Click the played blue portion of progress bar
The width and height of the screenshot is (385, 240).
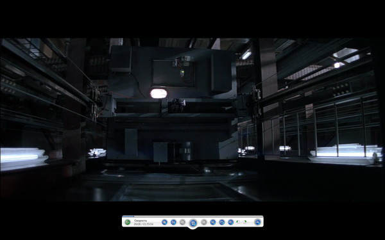point(128,216)
